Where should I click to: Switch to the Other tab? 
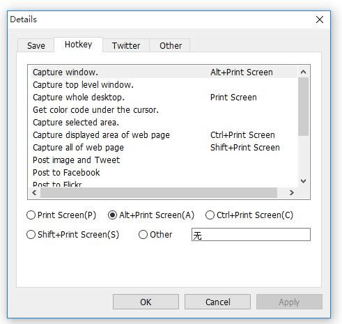tap(171, 45)
